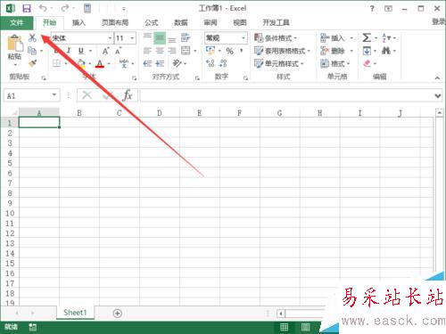Select column D header
The height and width of the screenshot is (334, 446).
tap(160, 113)
